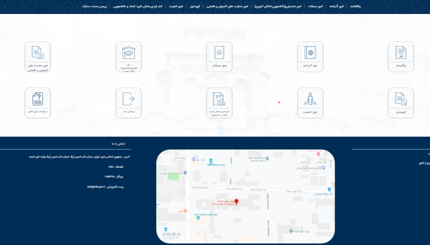The width and height of the screenshot is (430, 245).
Task: Select امور گذرنامه in the top menu
Action: tap(336, 6)
